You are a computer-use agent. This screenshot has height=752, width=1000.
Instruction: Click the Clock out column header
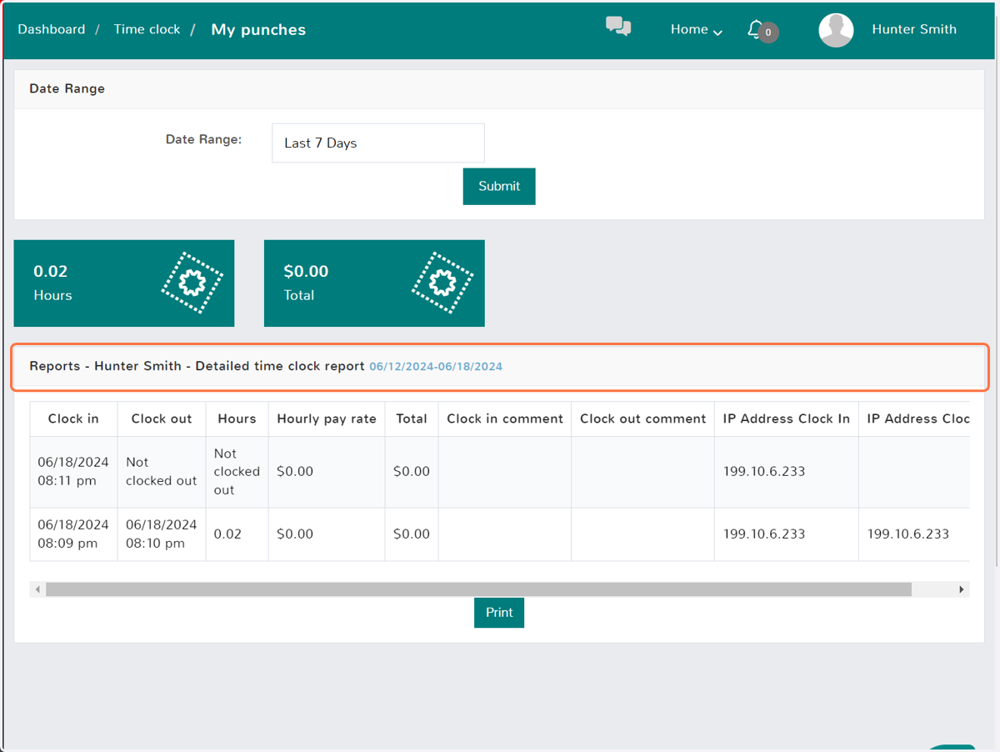tap(162, 419)
